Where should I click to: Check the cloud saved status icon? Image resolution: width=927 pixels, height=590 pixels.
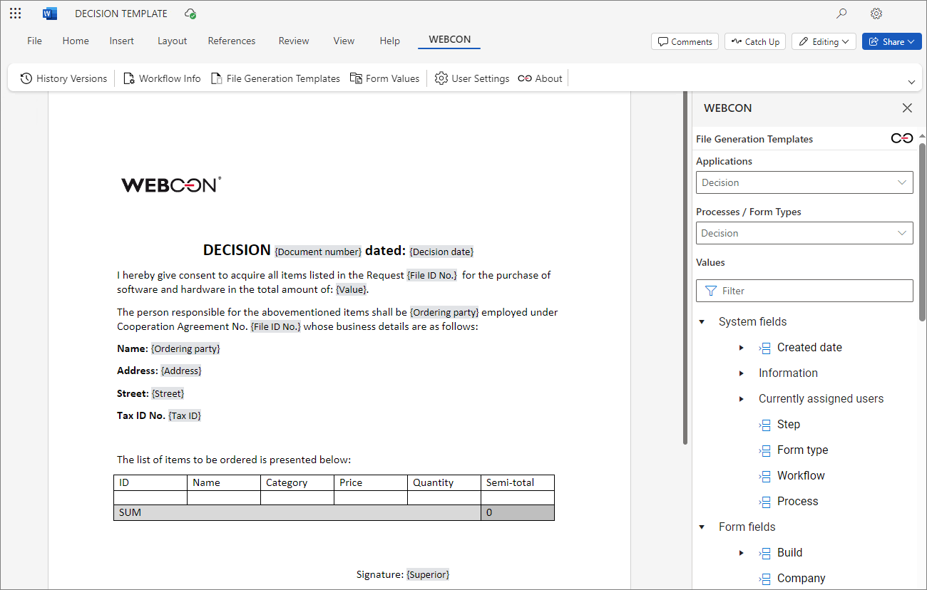coord(190,14)
